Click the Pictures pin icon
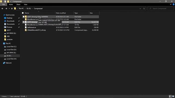 click(19, 27)
